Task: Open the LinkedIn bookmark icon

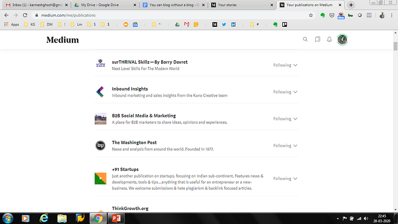Action: (x=233, y=24)
